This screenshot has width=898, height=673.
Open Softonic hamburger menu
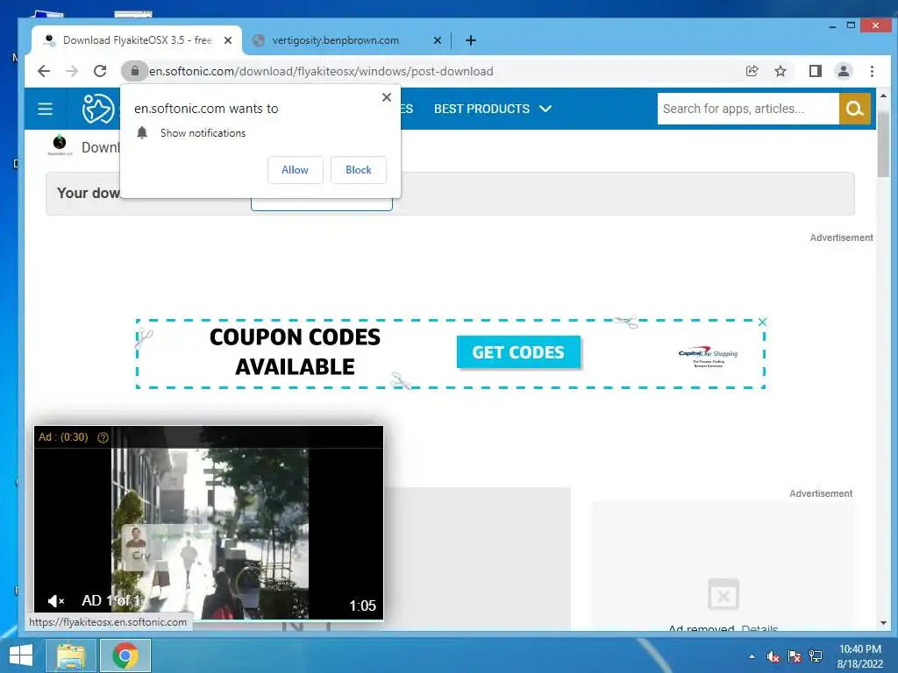point(46,109)
